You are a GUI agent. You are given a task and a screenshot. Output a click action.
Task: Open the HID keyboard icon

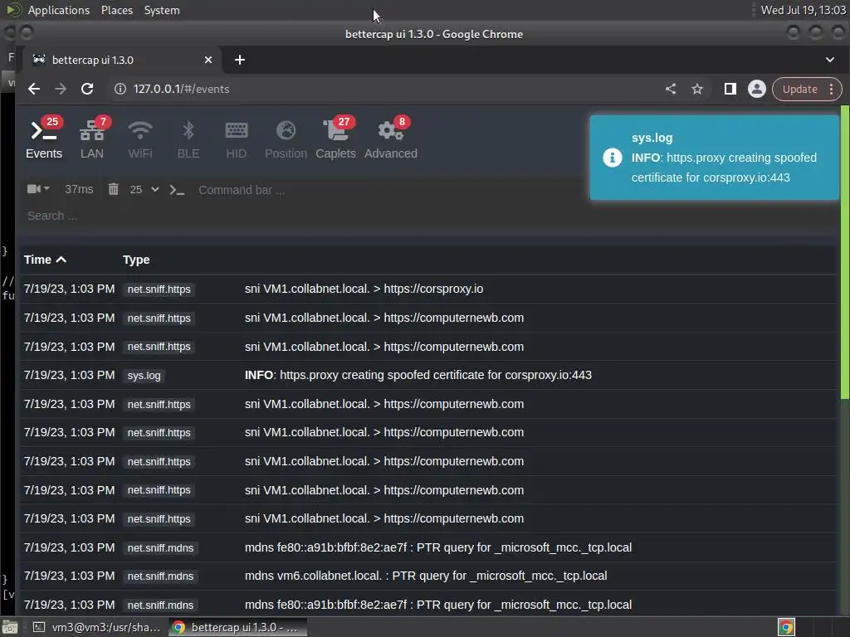pyautogui.click(x=237, y=139)
